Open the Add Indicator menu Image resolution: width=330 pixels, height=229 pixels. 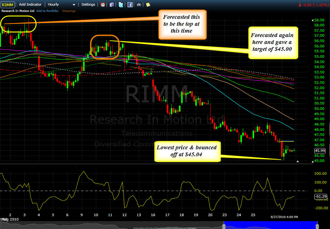tap(30, 4)
